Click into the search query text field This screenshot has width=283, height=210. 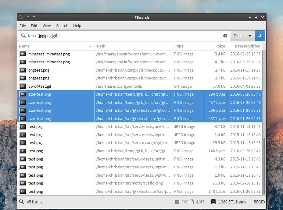point(124,36)
